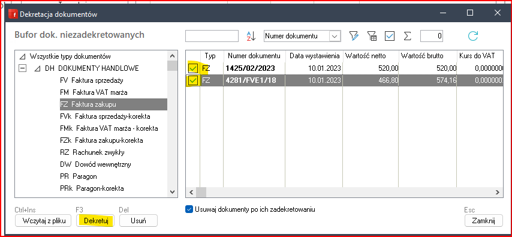Select PRk Paragon-korekta
This screenshot has width=512, height=237.
click(92, 188)
